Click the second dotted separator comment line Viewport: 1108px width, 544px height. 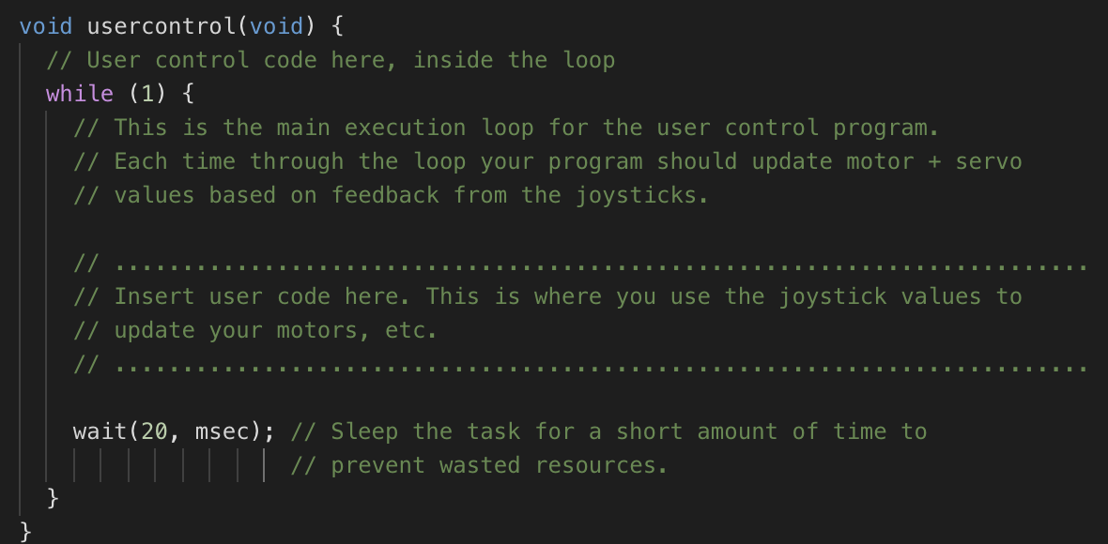coord(579,367)
